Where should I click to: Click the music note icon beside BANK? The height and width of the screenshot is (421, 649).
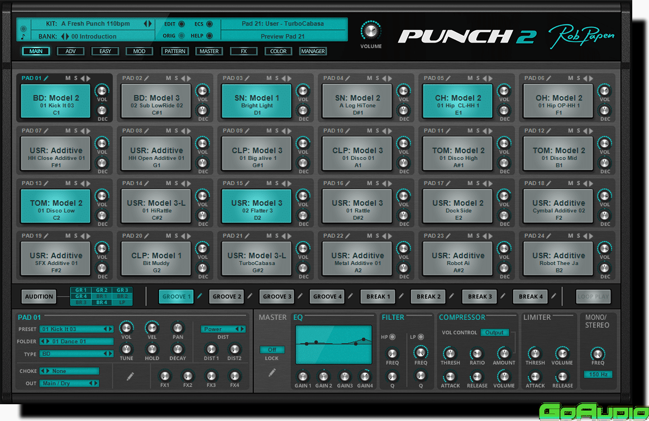pos(23,36)
